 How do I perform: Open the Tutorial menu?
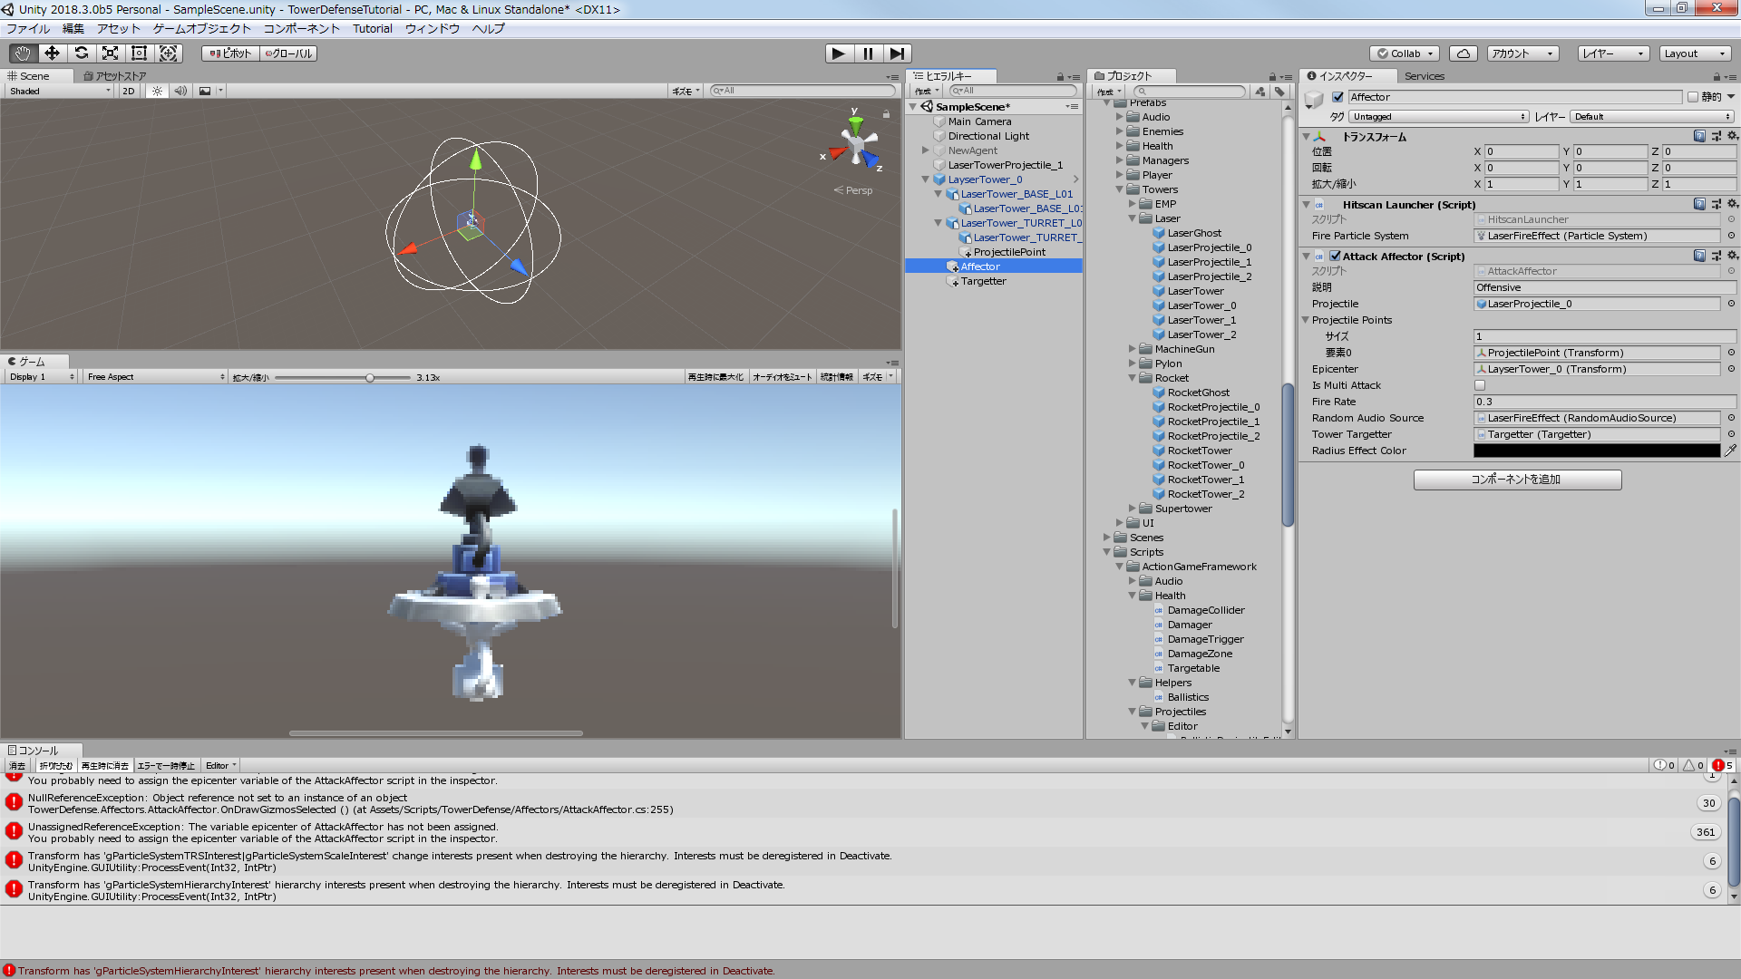pyautogui.click(x=373, y=29)
